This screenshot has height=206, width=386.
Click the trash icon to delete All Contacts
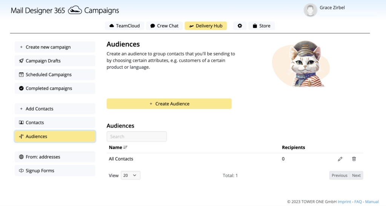(x=354, y=159)
